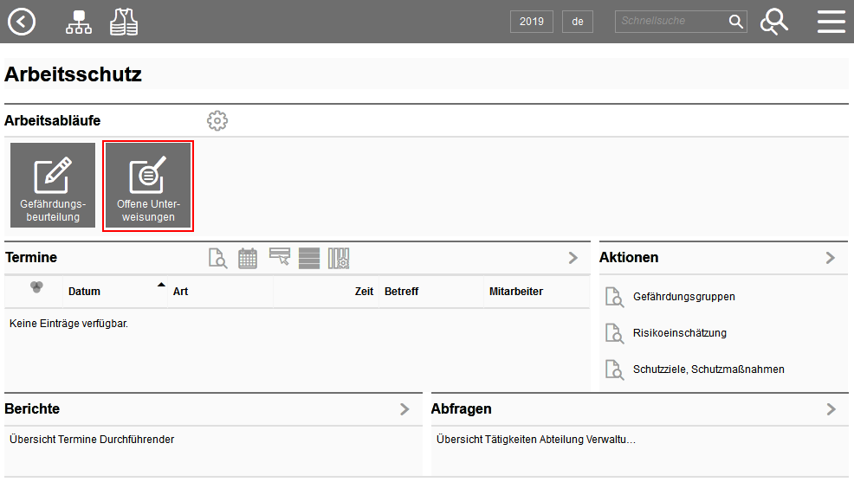This screenshot has width=854, height=482.
Task: Open the Offene Unterweisungen workflow tile
Action: tap(148, 185)
